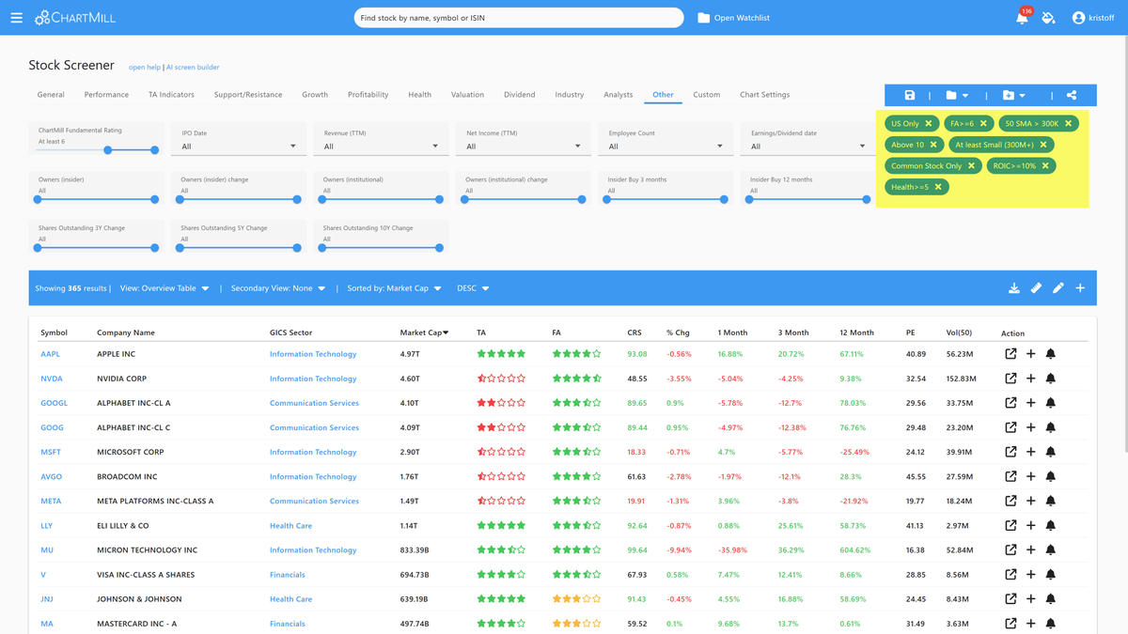Sort by the Market Cap column header
Image resolution: width=1128 pixels, height=634 pixels.
[x=424, y=332]
